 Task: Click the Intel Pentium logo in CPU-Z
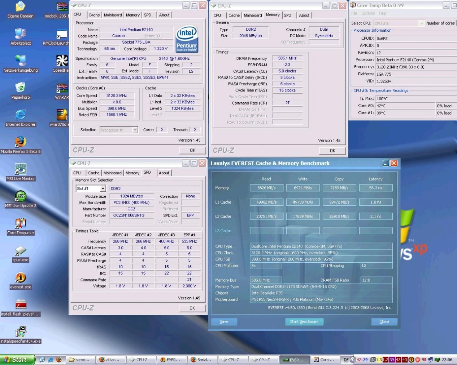(x=187, y=39)
